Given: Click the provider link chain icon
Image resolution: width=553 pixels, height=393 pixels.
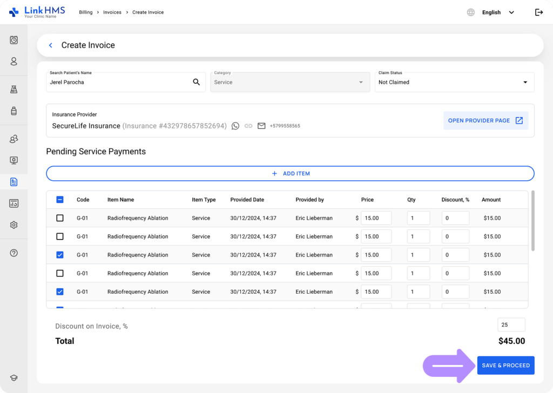Looking at the screenshot, I should (248, 126).
